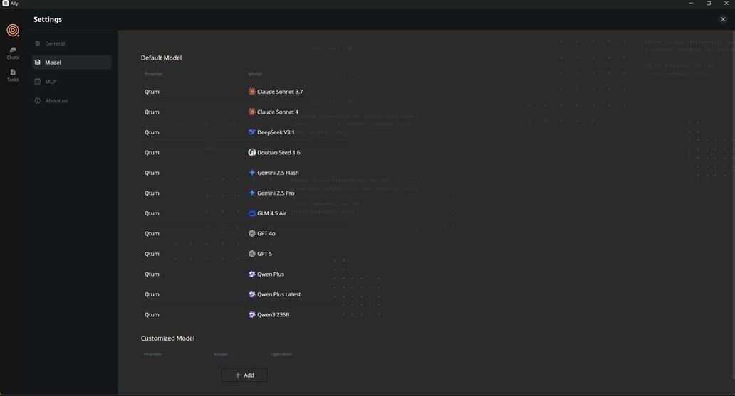Click the Settings title
Screen dimensions: 735x396
tap(47, 19)
